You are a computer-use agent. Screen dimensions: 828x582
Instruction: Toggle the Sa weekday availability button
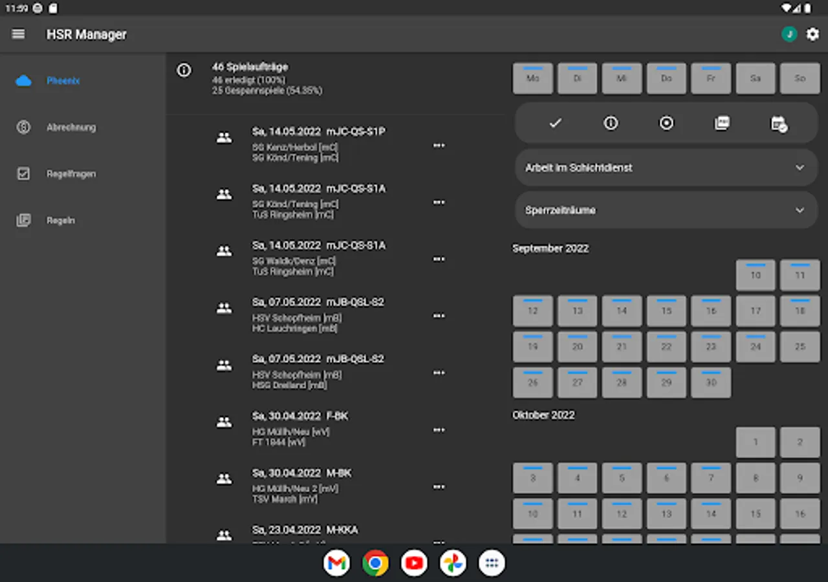(x=755, y=78)
